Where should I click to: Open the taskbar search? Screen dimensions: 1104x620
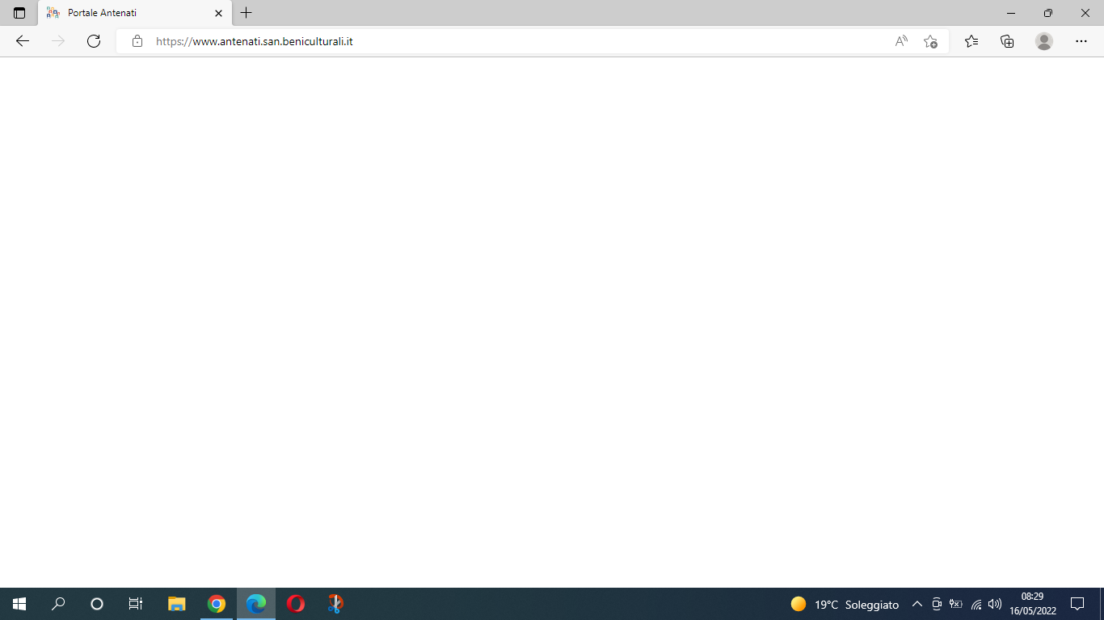coord(58,604)
